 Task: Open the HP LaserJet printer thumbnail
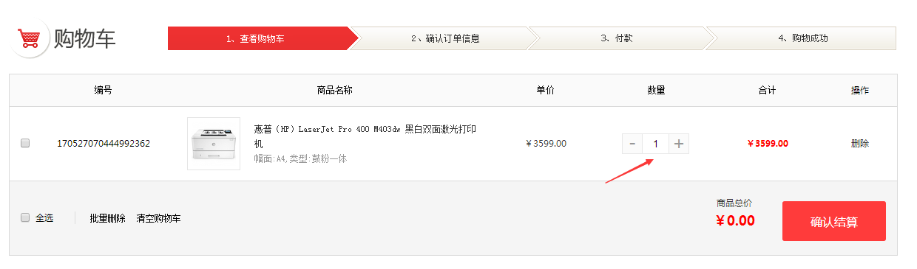click(214, 144)
